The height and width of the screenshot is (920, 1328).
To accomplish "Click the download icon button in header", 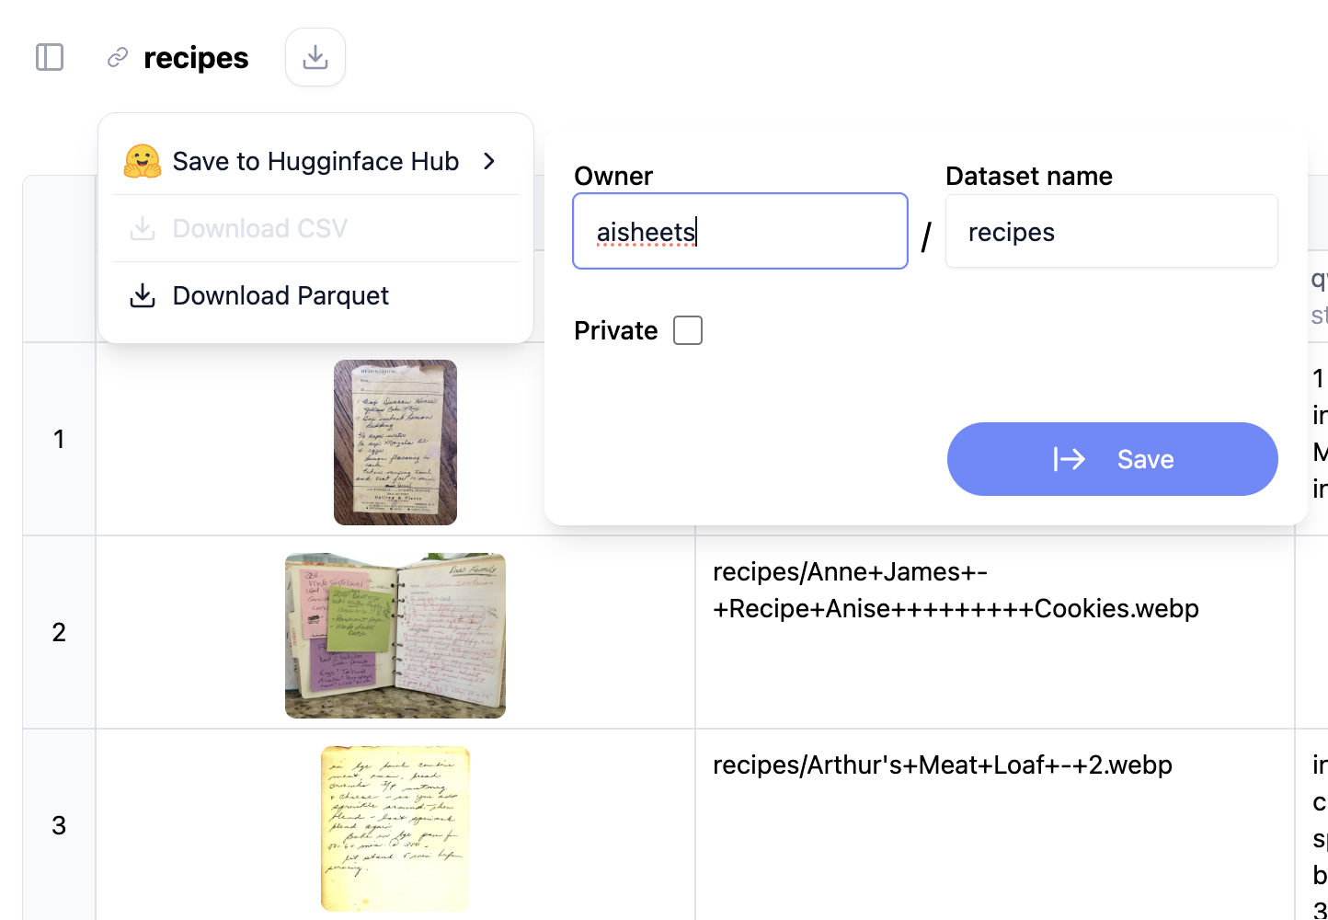I will (315, 57).
